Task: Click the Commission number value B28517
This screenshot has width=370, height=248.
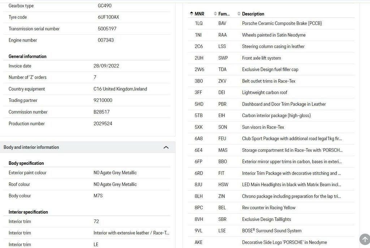Action: click(102, 112)
